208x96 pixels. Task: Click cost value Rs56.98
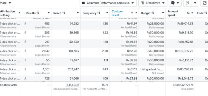[x=131, y=60]
